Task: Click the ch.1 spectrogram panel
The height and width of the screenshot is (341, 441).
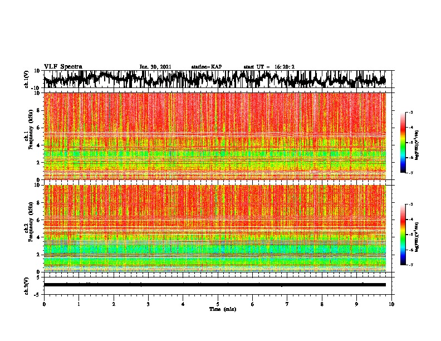Action: click(x=215, y=136)
